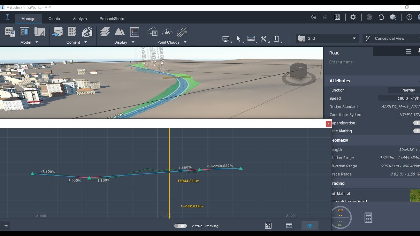The image size is (420, 236).
Task: Pick the measure distance ruler tool
Action: pyautogui.click(x=251, y=39)
